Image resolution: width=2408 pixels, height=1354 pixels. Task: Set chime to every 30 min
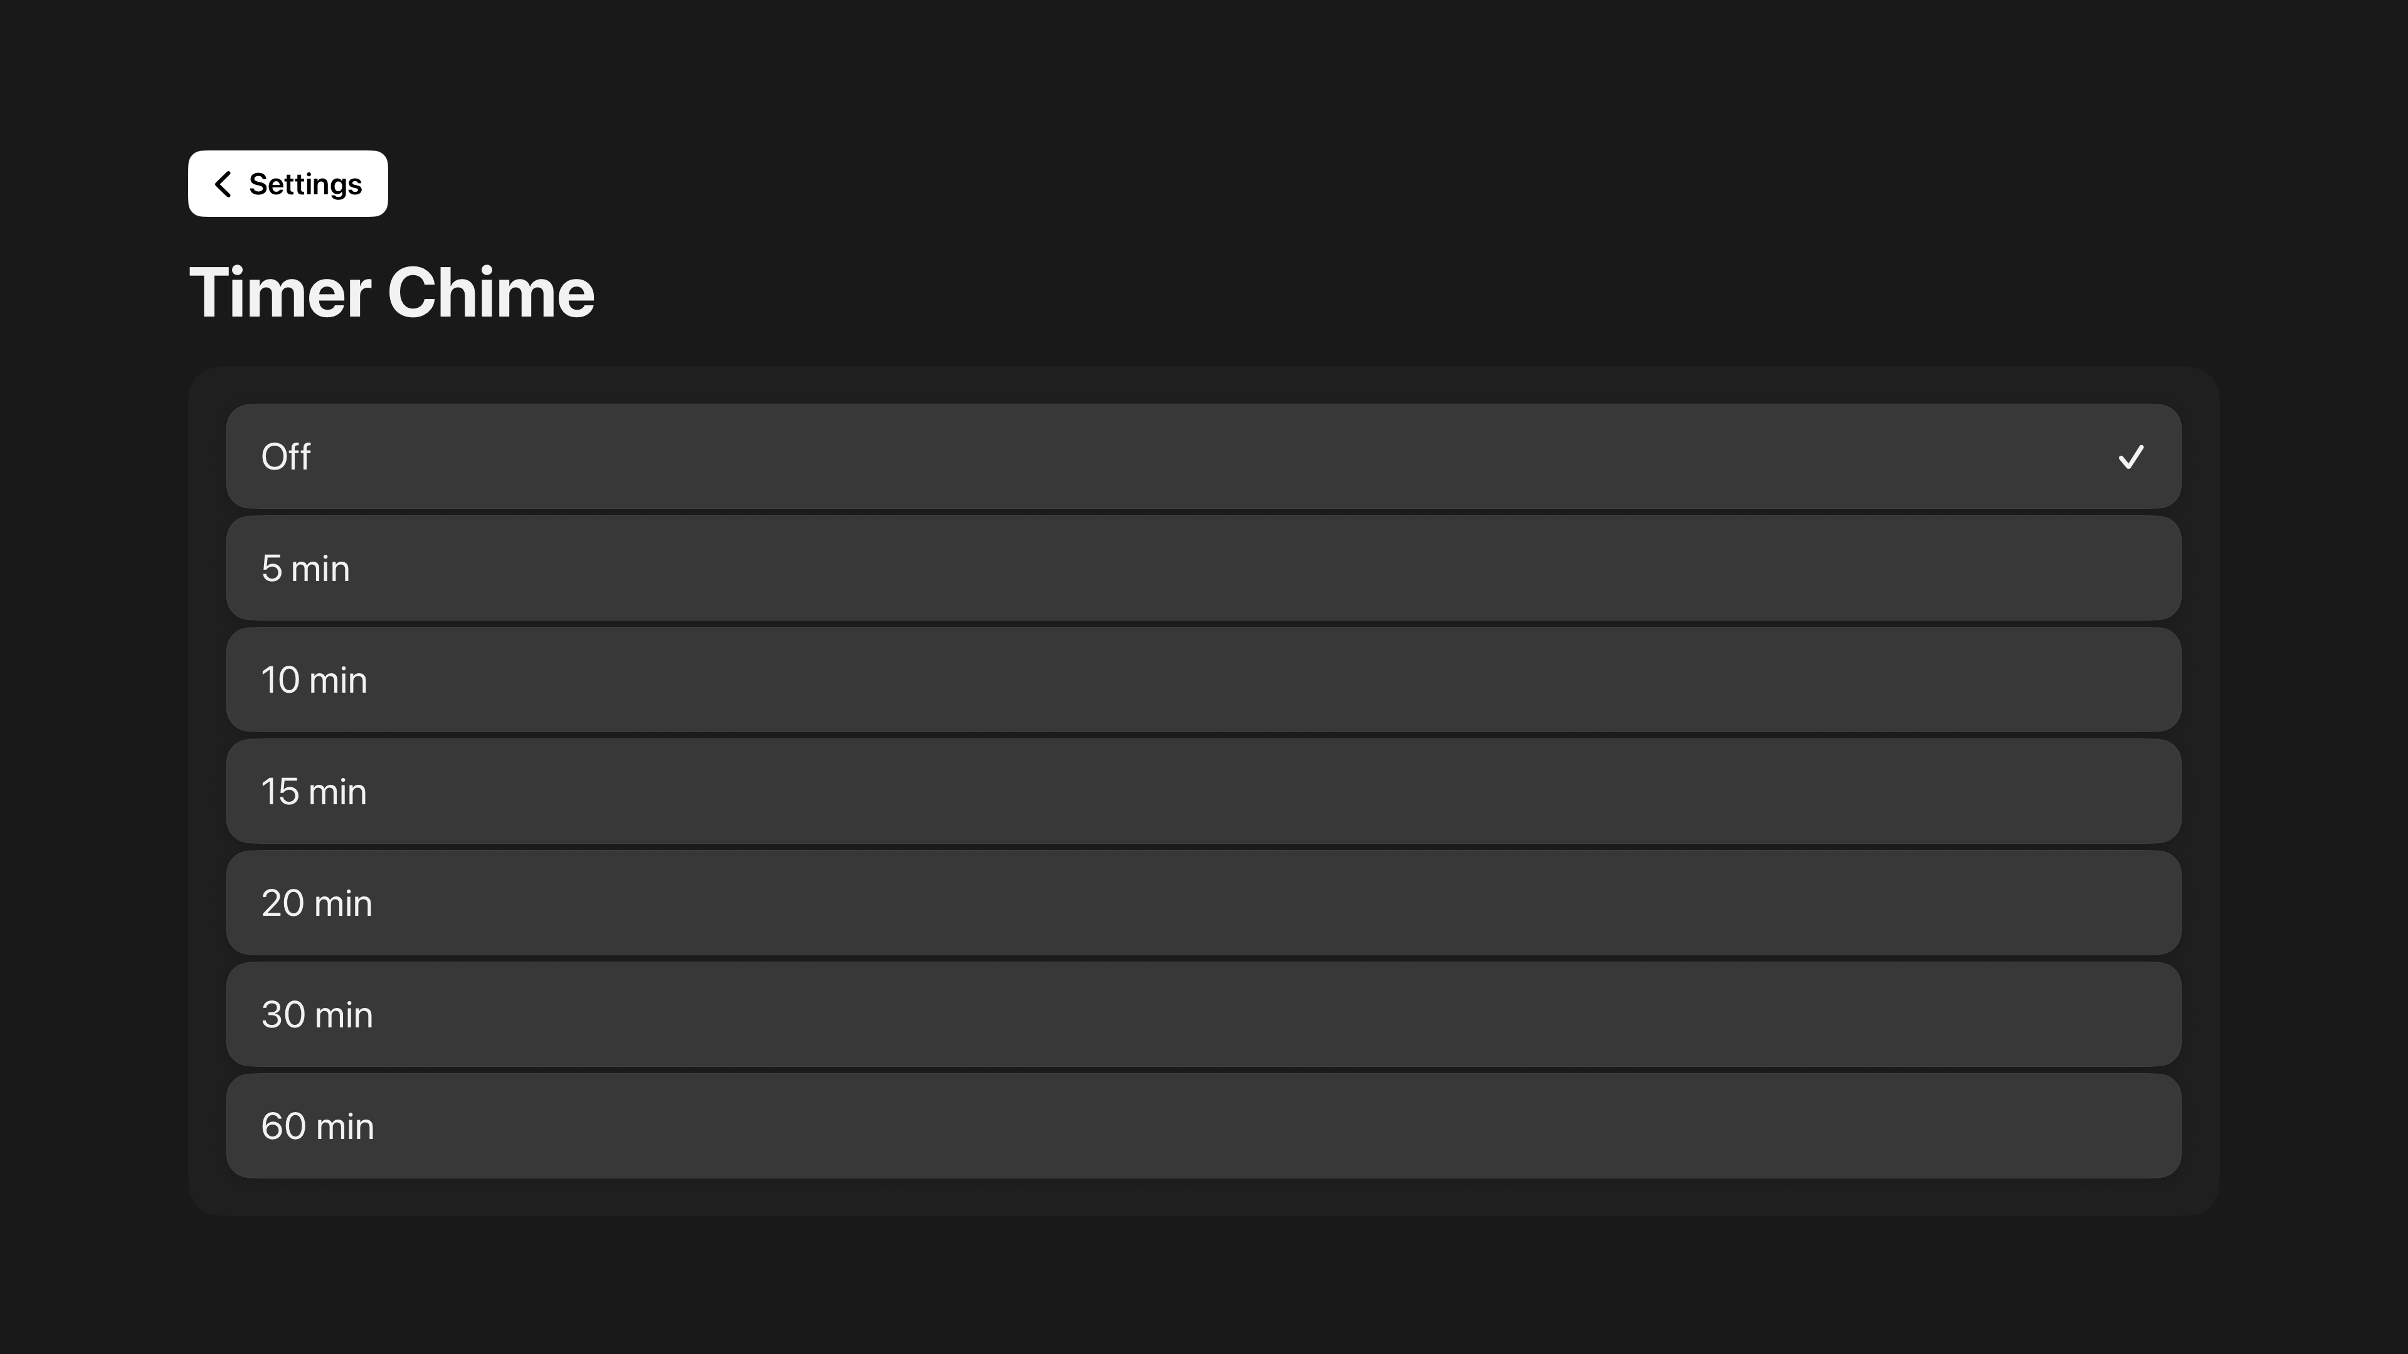click(x=1203, y=1014)
